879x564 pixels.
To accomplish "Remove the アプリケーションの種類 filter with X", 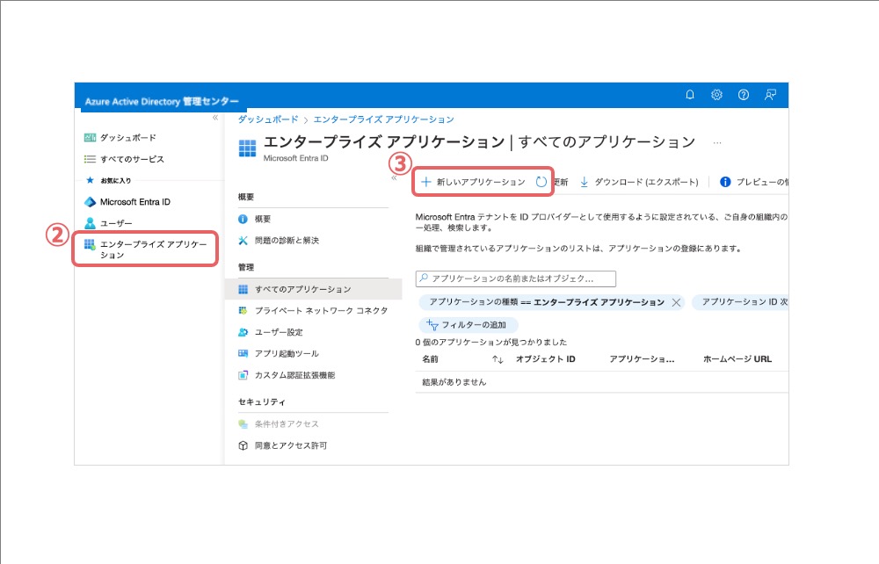I will [x=676, y=302].
